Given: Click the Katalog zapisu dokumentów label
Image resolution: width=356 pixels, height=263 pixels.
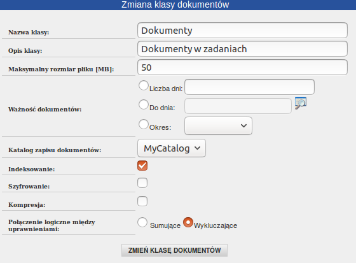Looking at the screenshot, I should 55,150.
